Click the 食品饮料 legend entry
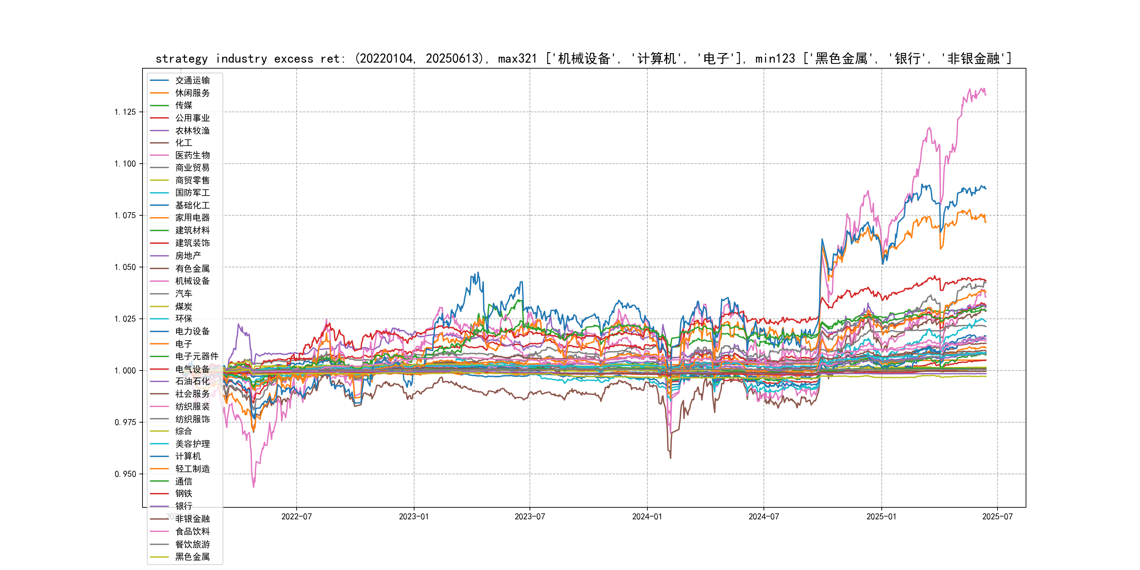The width and height of the screenshot is (1140, 570). 192,532
